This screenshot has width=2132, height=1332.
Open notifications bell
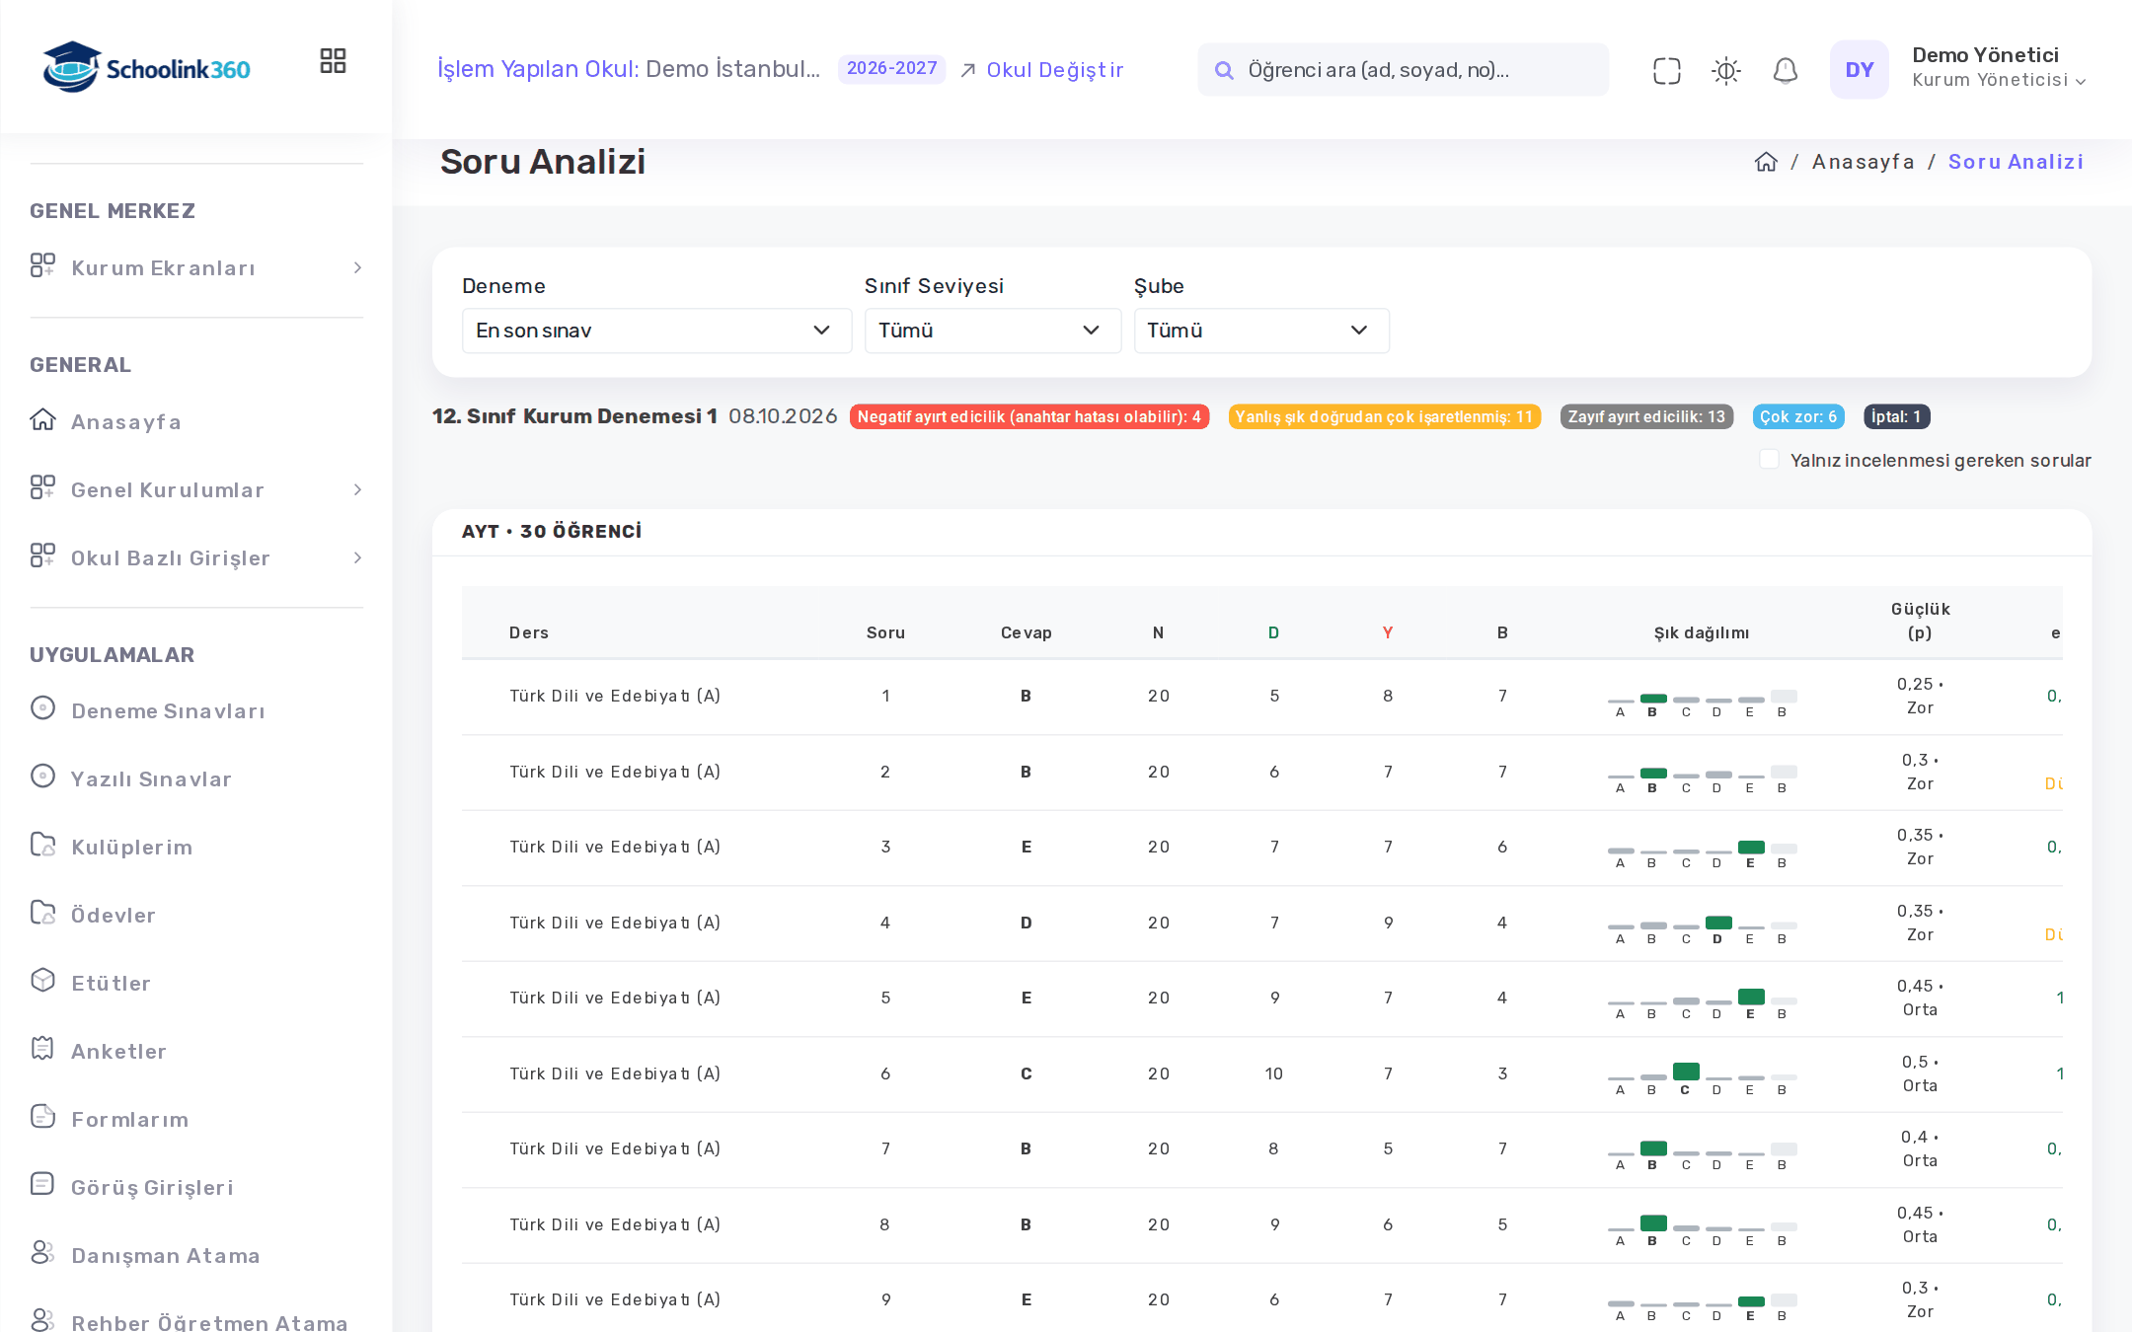(x=1785, y=70)
